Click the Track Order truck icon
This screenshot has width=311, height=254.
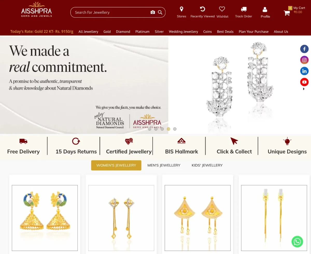pos(244,9)
